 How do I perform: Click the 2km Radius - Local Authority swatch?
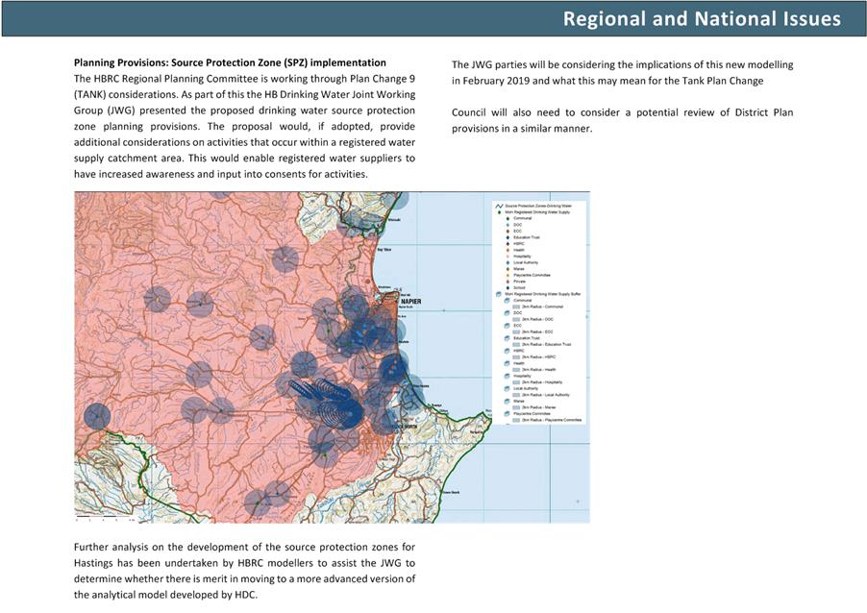516,395
